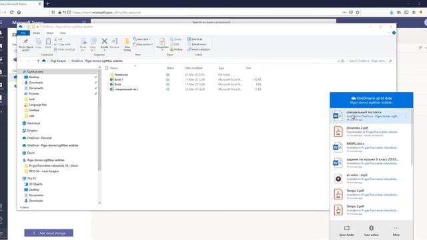Viewport: 427px width, 240px height.
Task: Click Select all in ribbon
Action: tap(195, 39)
